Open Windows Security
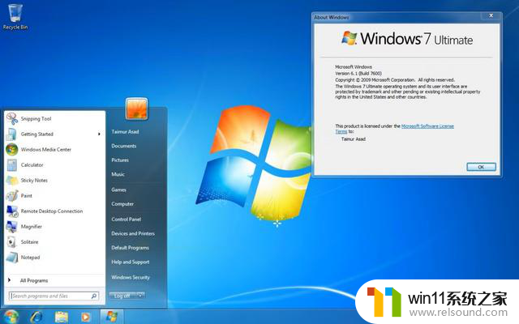This screenshot has width=519, height=324. 131,277
